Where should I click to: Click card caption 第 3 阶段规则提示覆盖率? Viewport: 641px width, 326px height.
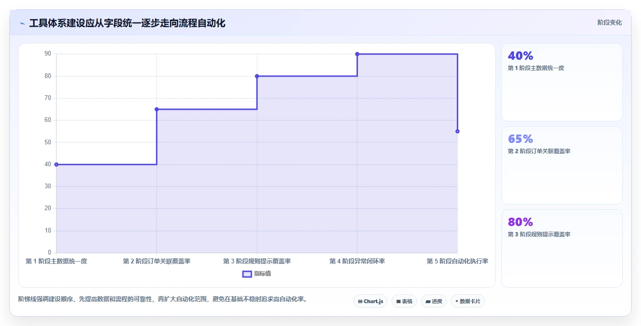[x=539, y=234]
